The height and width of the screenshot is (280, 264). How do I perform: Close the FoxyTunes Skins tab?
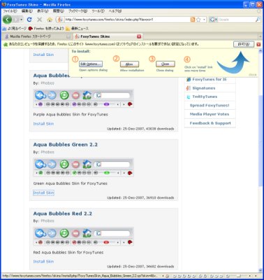pos(139,36)
